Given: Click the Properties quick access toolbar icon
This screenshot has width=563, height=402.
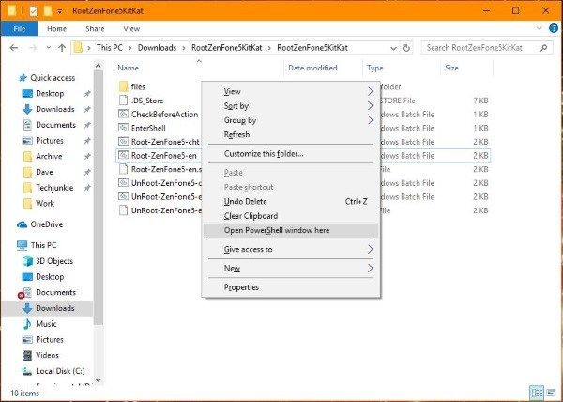Looking at the screenshot, I should [33, 10].
